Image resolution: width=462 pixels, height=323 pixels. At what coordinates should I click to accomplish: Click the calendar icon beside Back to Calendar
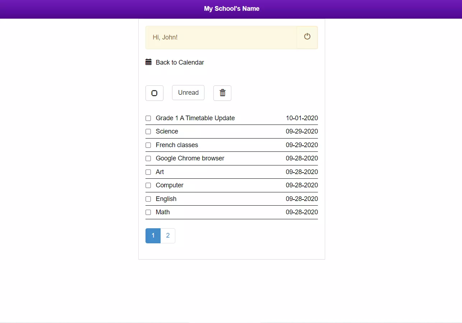(x=148, y=62)
